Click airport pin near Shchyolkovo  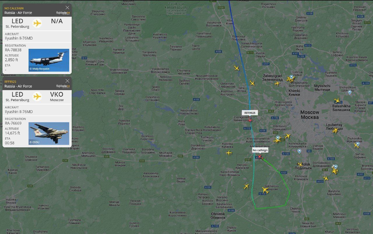click(350, 92)
